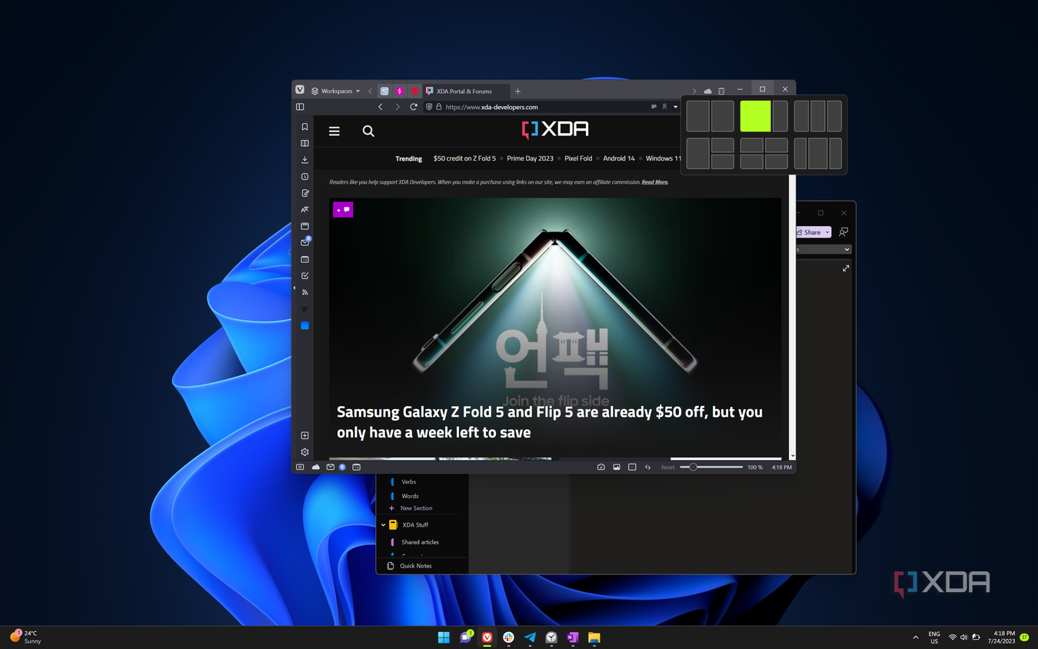Toggle the side panel visibility

pos(300,107)
